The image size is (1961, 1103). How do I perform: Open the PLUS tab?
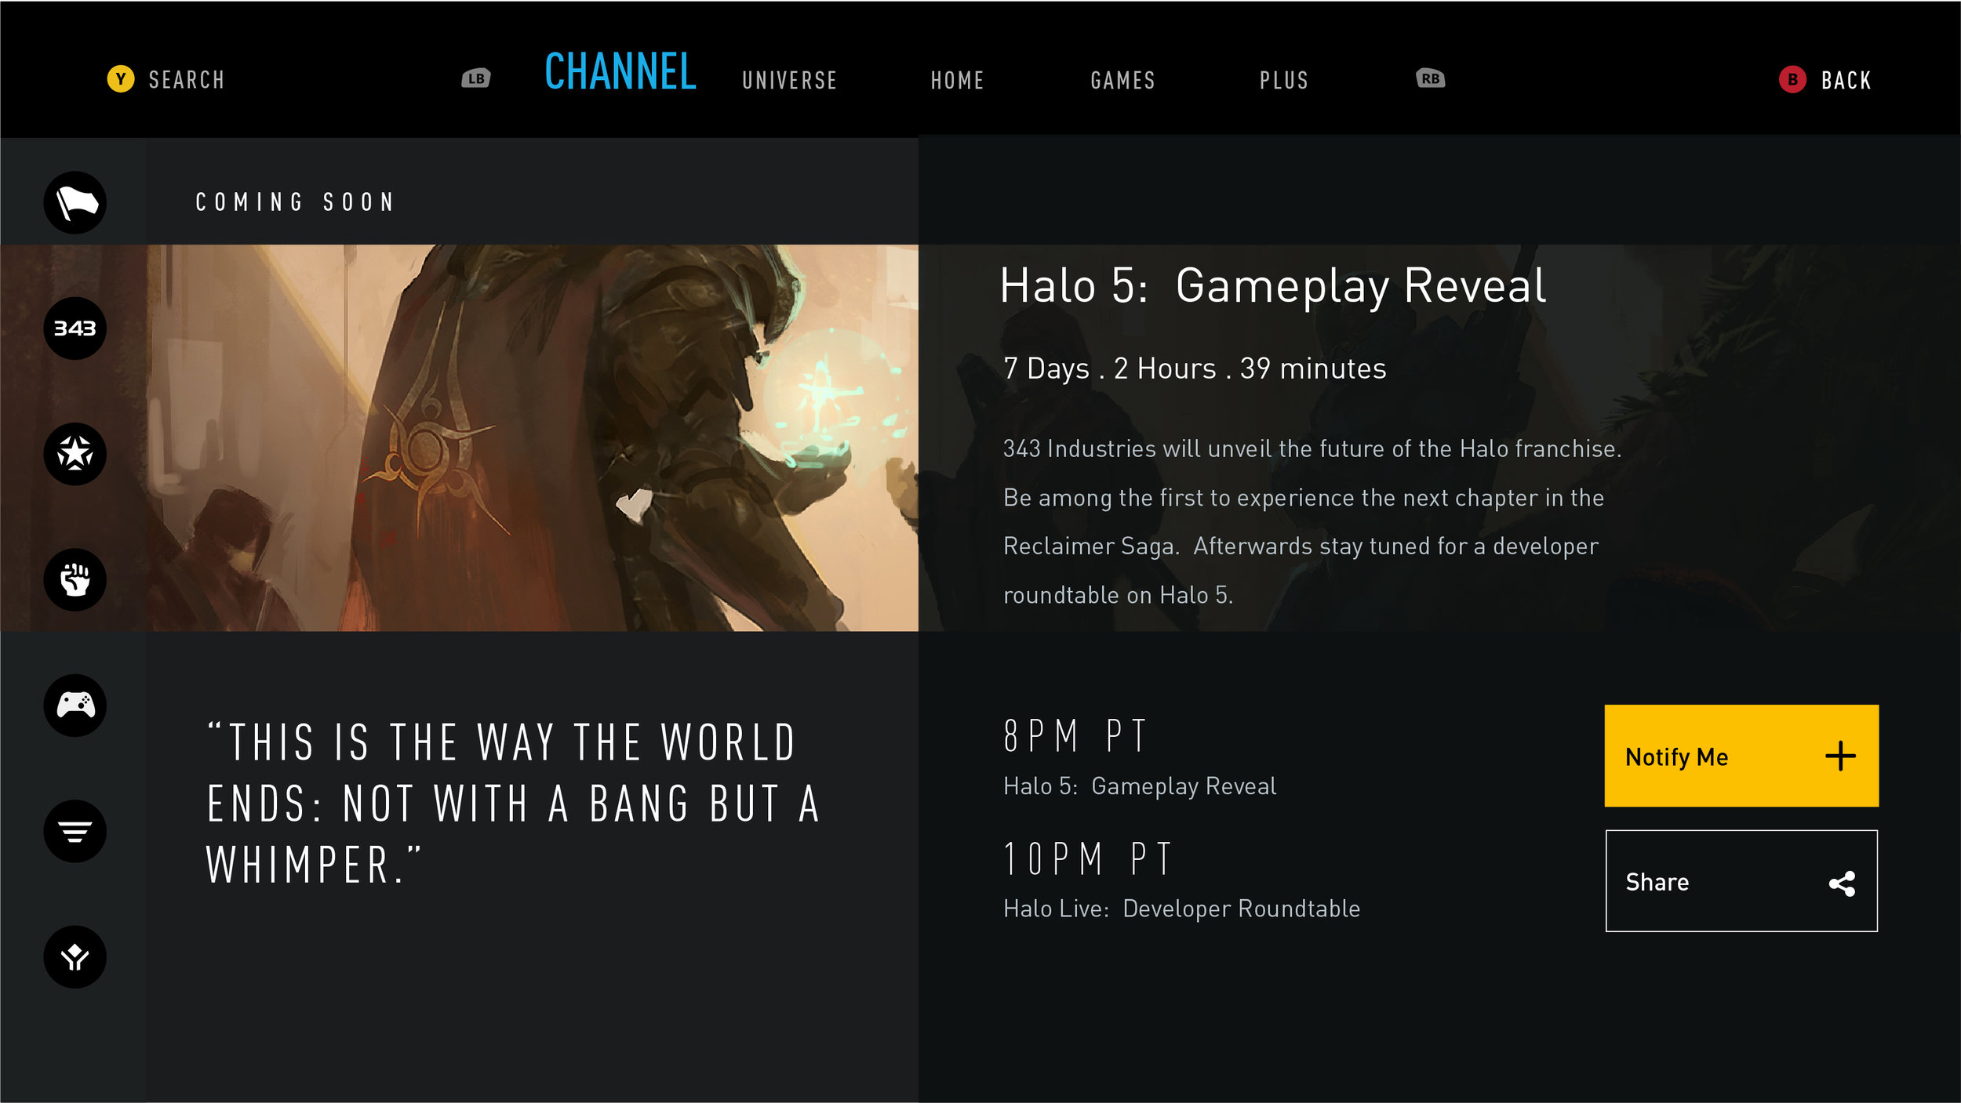click(x=1284, y=80)
